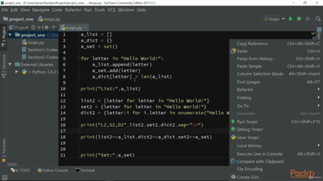Viewport: 323px width, 181px height.
Task: Click line number 10 in the gutter
Action: tap(63, 88)
